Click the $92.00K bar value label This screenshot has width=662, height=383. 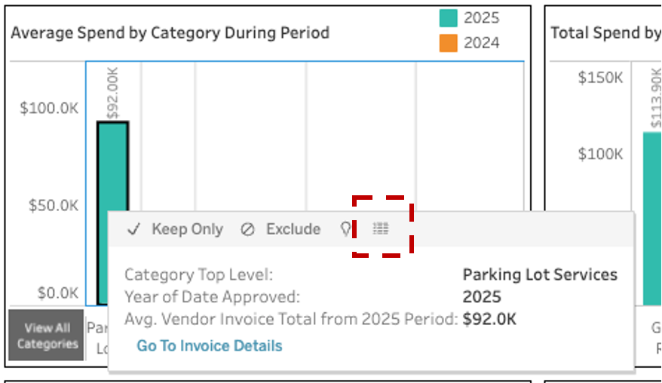pos(113,93)
